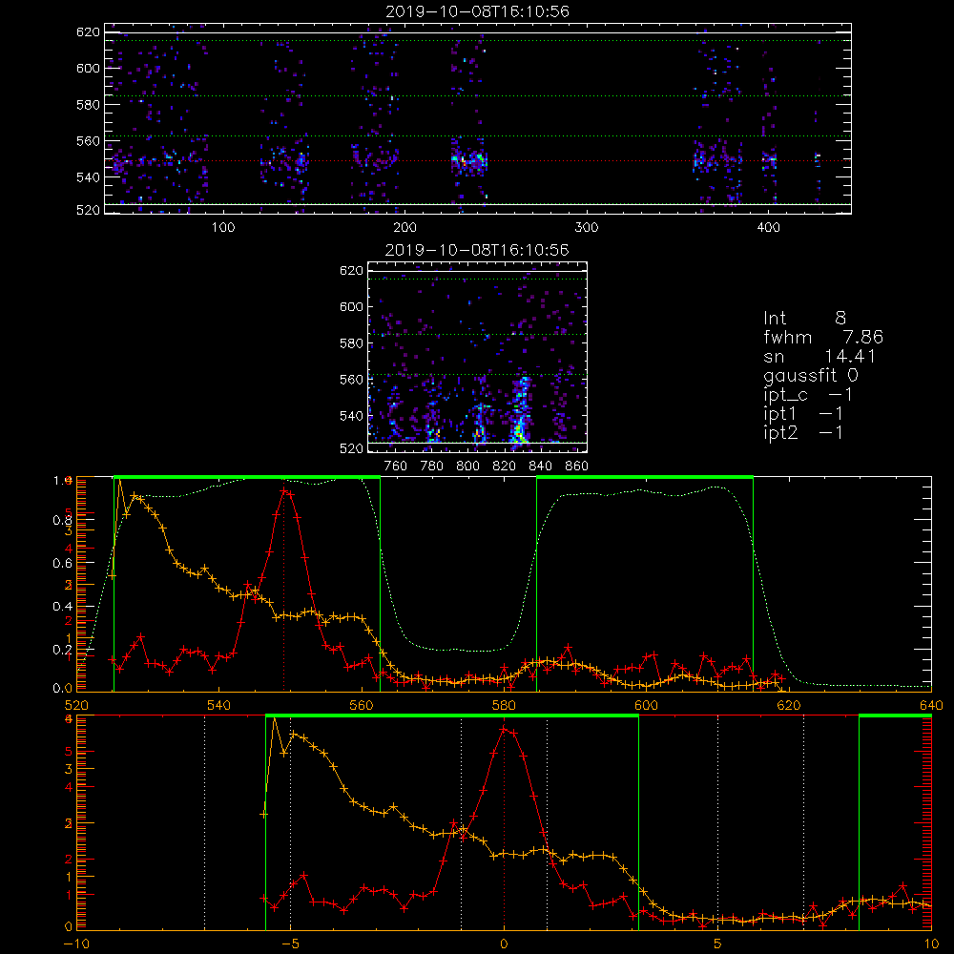Click y-axis label 560 of top spectrogram
Image resolution: width=954 pixels, height=954 pixels.
point(88,141)
